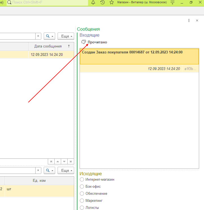Click the magnifier button above 'Дата сообщения'
The image size is (204, 210).
tap(49, 36)
